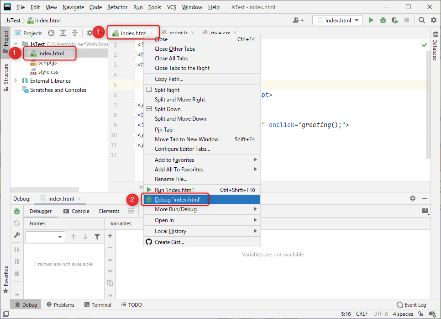Open Database side panel
The height and width of the screenshot is (319, 441).
pyautogui.click(x=435, y=47)
